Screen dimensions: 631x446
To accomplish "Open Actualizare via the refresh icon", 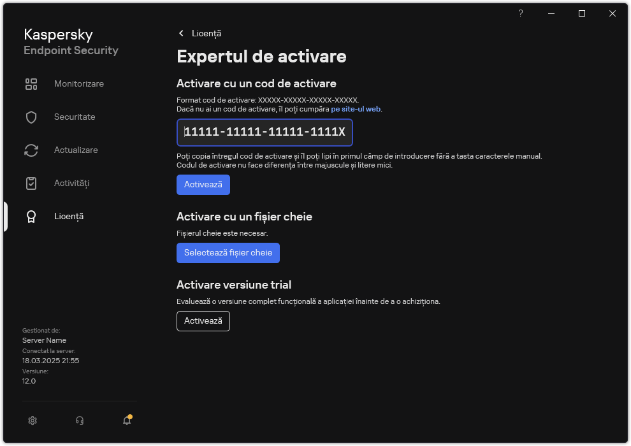I will pyautogui.click(x=31, y=150).
